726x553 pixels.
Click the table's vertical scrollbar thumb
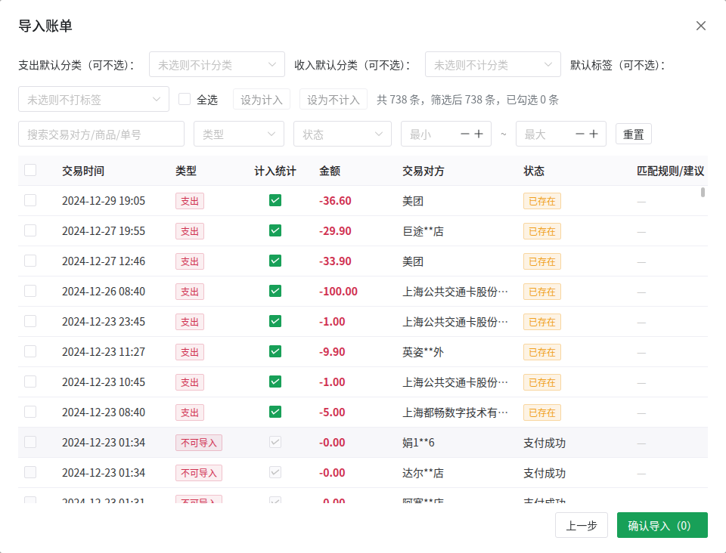[x=703, y=193]
